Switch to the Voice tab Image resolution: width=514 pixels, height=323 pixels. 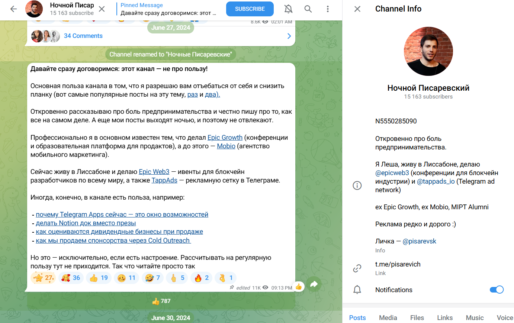pos(505,318)
